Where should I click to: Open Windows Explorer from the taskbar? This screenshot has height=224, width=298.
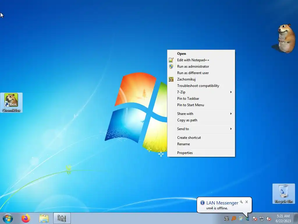tap(44, 218)
